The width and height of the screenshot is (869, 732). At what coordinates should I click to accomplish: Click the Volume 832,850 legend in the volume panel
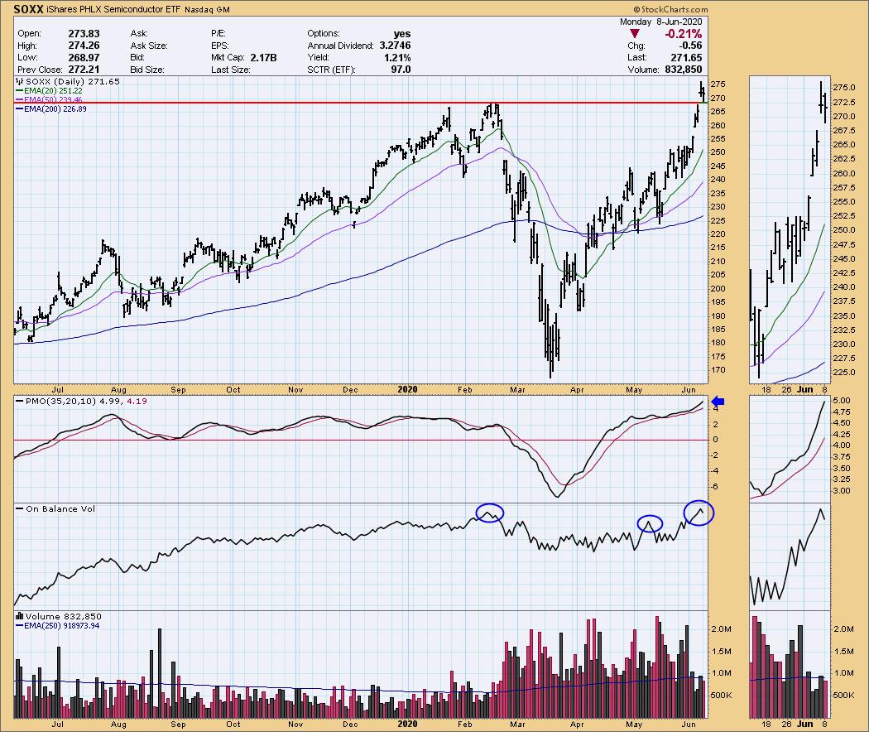tap(64, 616)
